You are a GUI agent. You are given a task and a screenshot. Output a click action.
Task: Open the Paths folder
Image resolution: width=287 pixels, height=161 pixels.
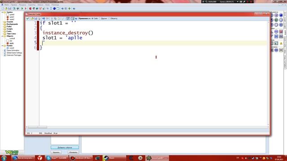pyautogui.click(x=9, y=26)
